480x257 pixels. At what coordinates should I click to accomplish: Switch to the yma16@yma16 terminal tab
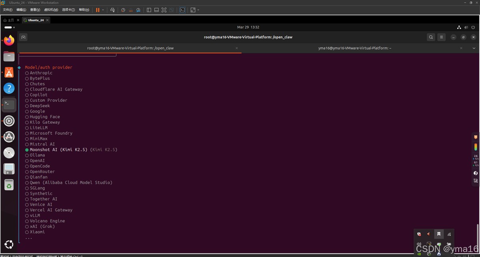coord(355,48)
